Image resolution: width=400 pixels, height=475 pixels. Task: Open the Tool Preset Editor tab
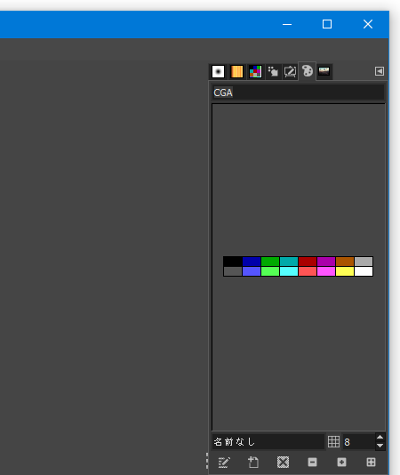(290, 72)
